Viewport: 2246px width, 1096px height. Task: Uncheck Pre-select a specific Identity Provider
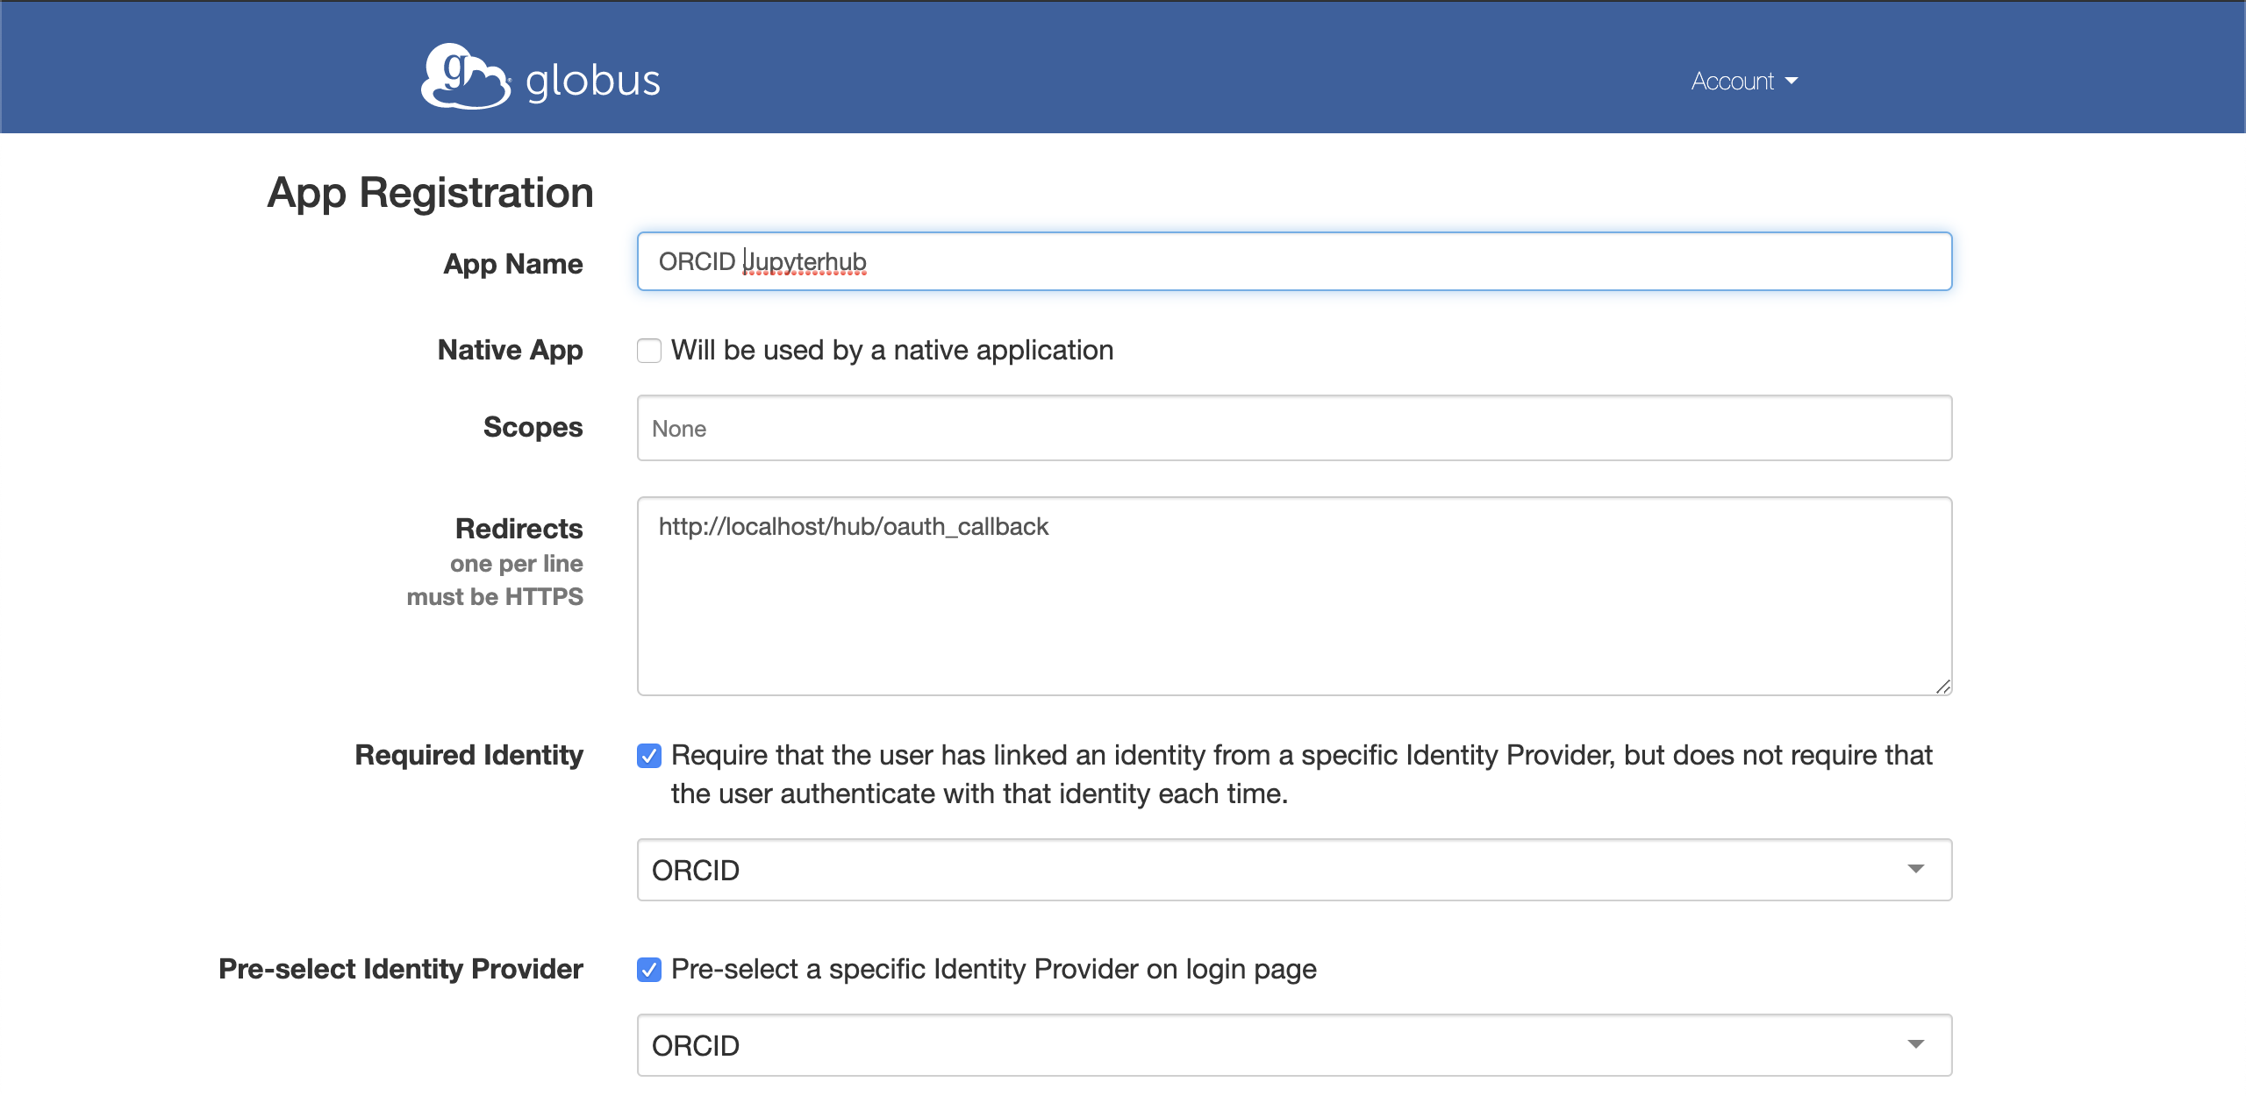tap(648, 970)
